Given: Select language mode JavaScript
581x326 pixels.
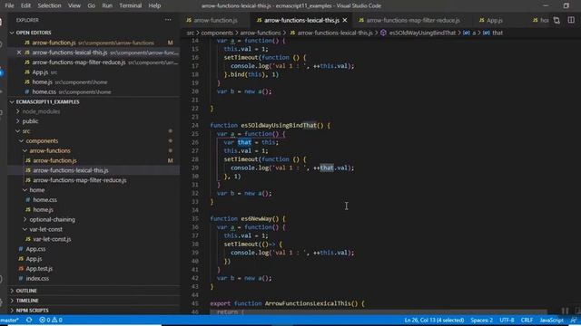Looking at the screenshot, I should 551,320.
